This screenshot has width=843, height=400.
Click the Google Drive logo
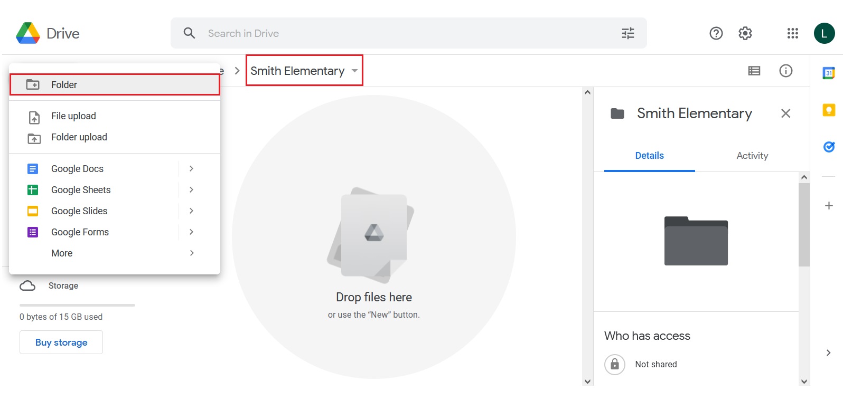point(28,33)
